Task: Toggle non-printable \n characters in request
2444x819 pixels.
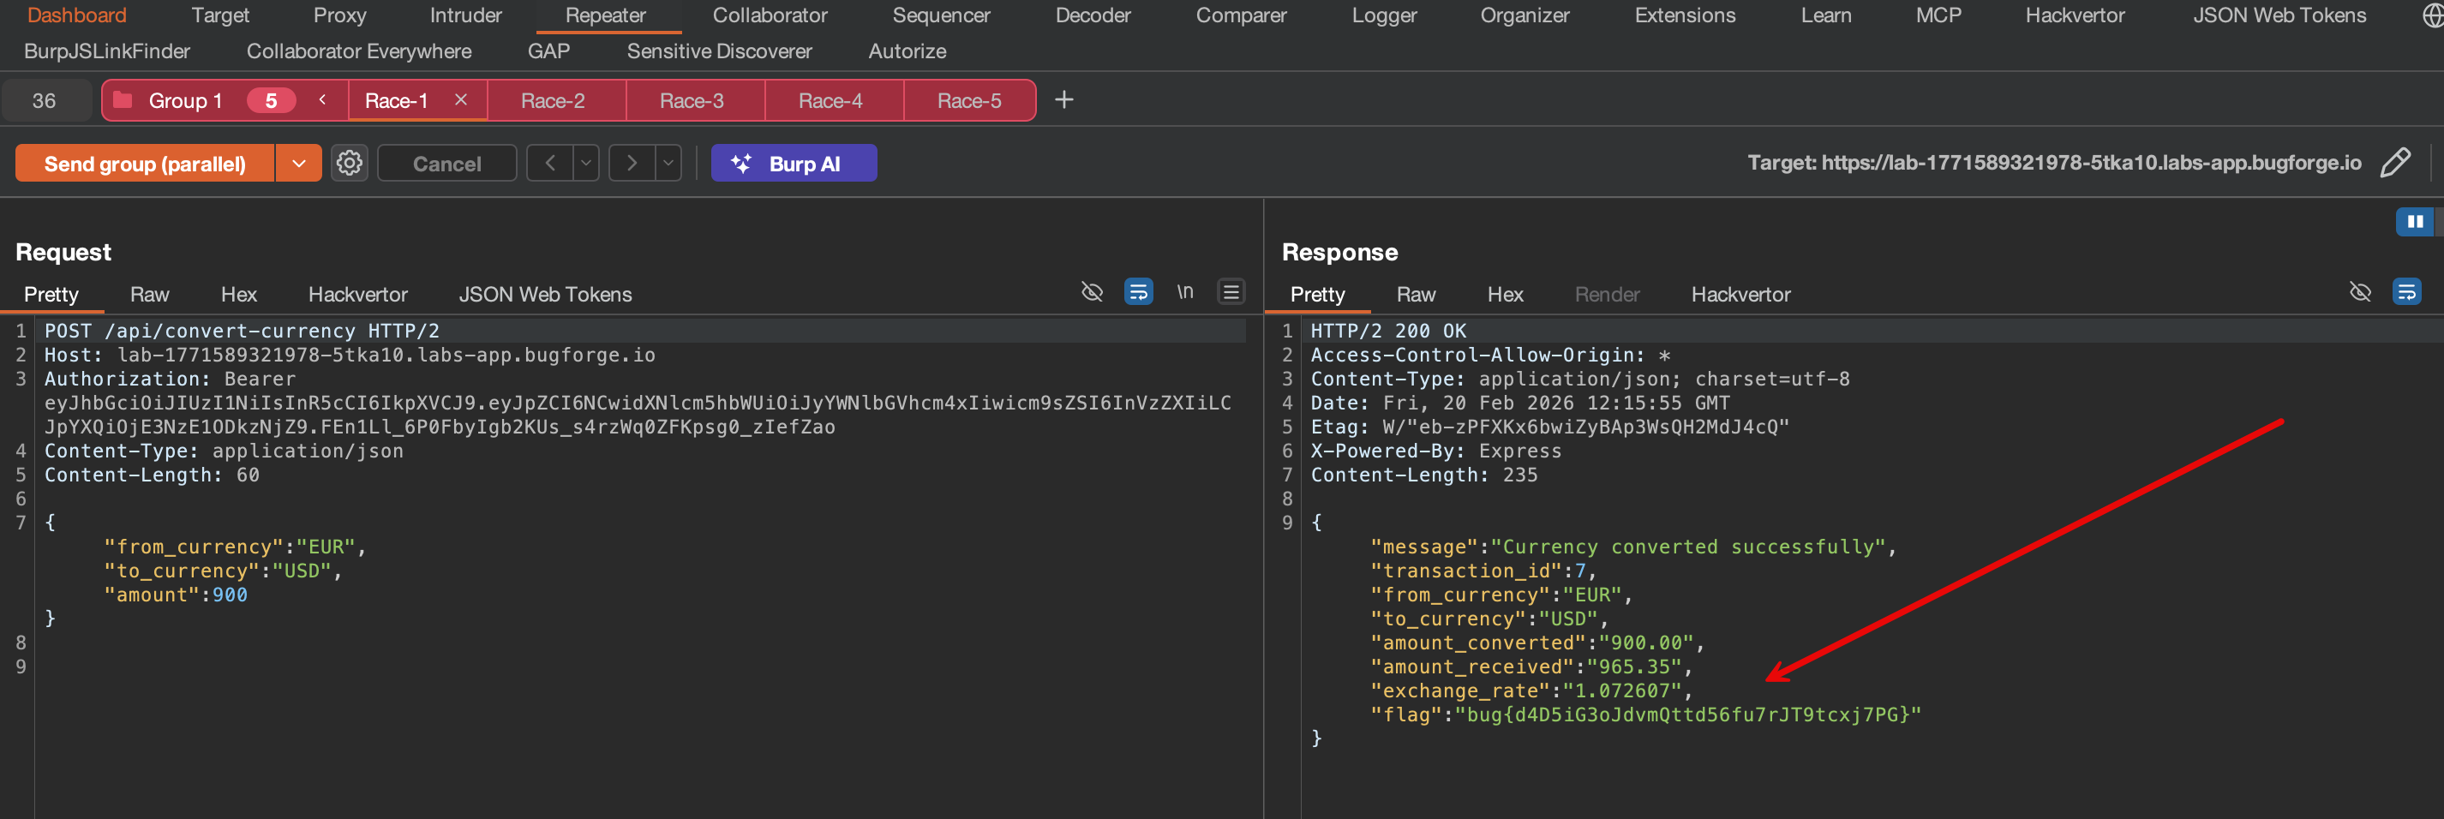Action: point(1185,292)
